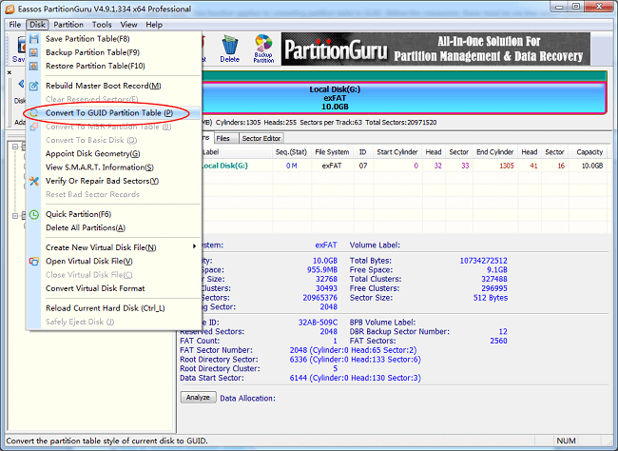Click the Analyze button
Screen dimensions: 618x451
click(199, 398)
